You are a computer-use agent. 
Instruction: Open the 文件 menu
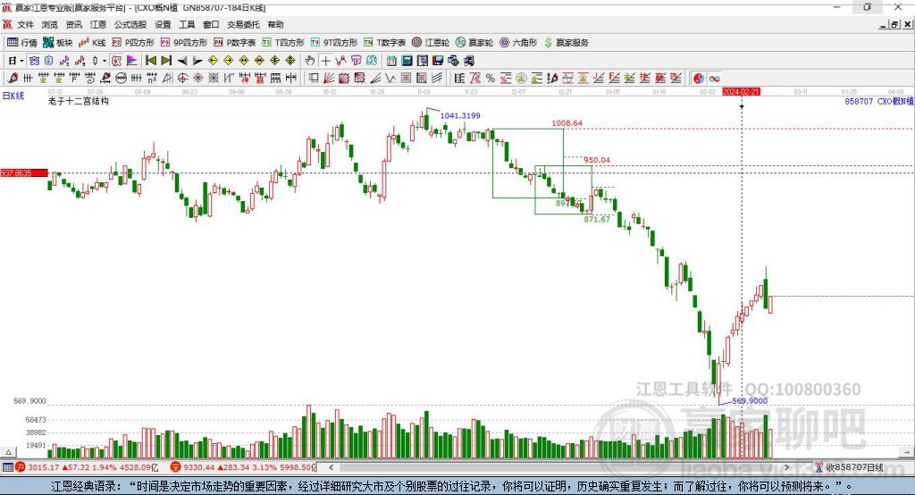26,24
